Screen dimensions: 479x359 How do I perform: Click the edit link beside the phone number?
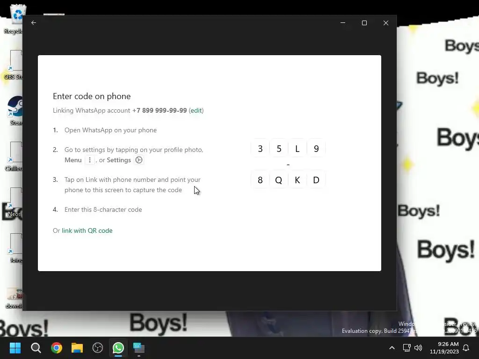point(196,110)
